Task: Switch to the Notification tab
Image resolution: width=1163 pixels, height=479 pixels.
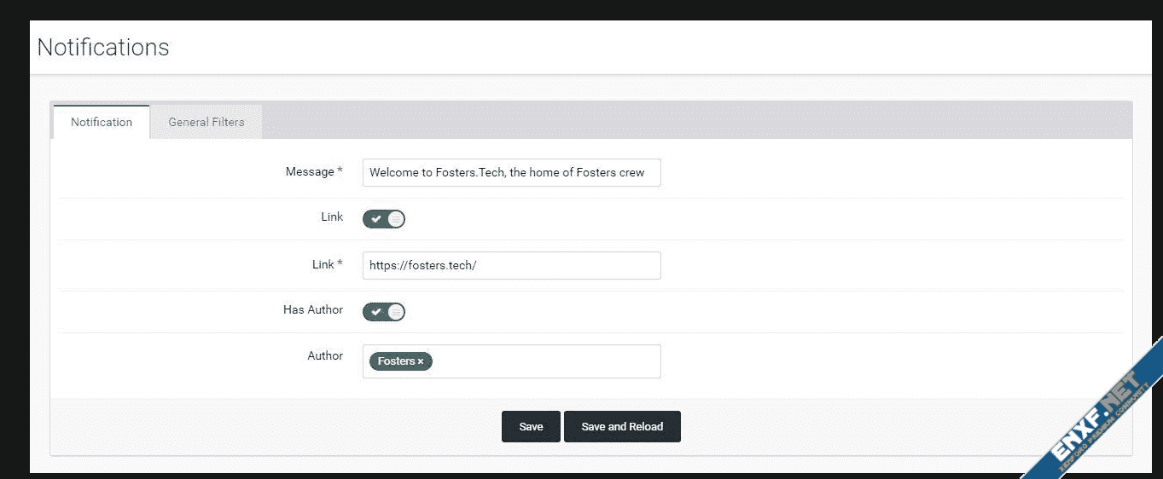Action: [x=102, y=122]
